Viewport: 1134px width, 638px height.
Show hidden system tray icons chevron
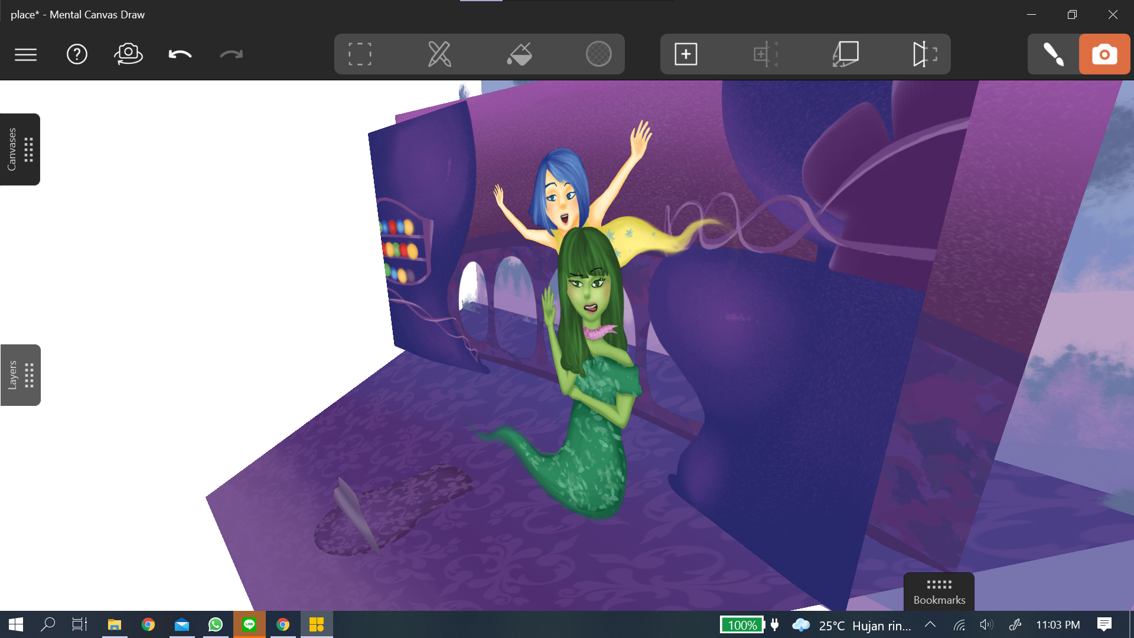tap(930, 624)
